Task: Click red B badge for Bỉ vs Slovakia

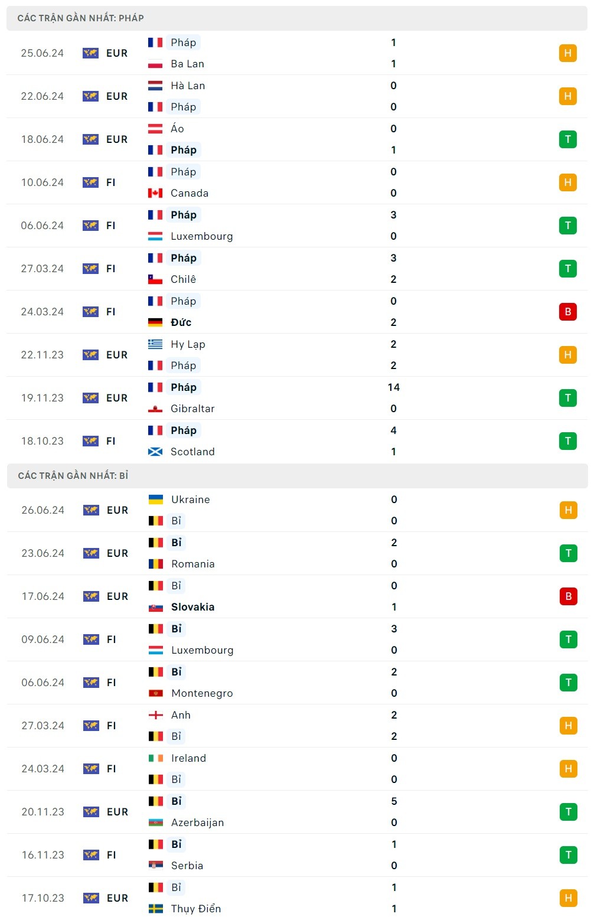Action: [x=568, y=596]
